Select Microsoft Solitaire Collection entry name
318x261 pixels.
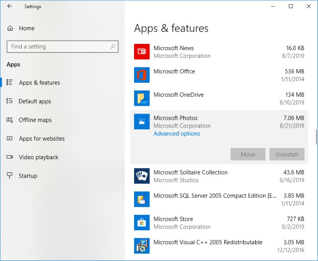(190, 172)
